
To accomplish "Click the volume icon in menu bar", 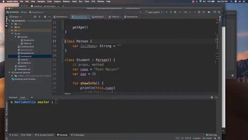I will tap(204, 2).
